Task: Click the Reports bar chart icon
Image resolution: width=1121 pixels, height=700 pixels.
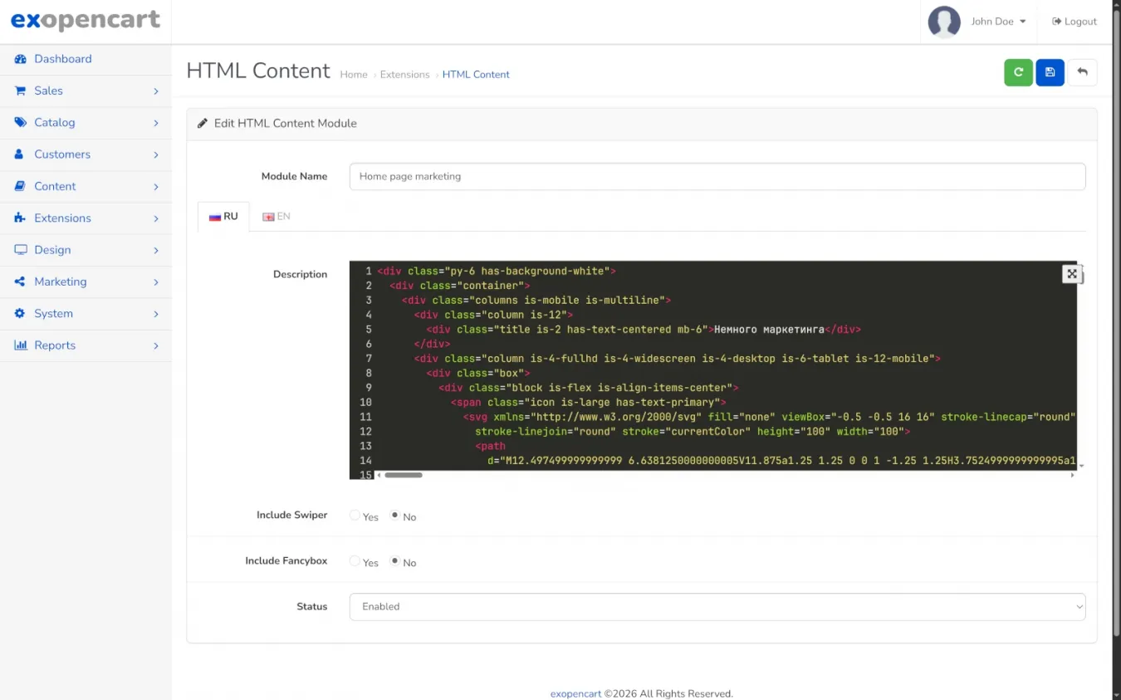Action: click(20, 345)
